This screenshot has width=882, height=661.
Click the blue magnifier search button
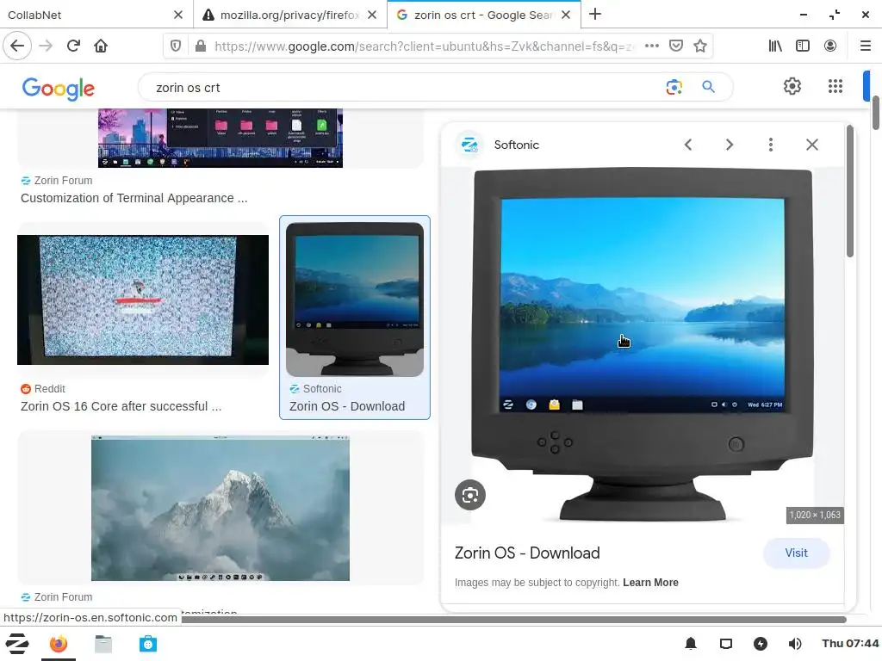coord(708,87)
